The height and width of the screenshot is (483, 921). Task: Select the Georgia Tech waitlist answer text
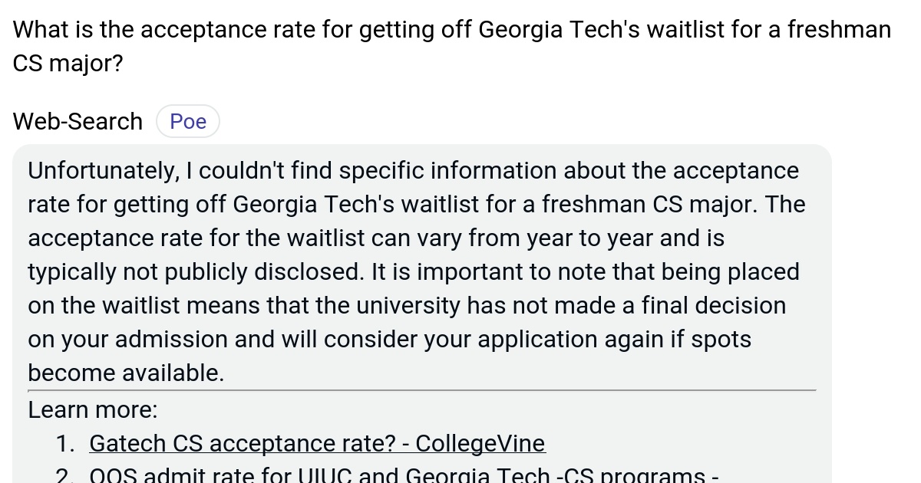[x=417, y=271]
